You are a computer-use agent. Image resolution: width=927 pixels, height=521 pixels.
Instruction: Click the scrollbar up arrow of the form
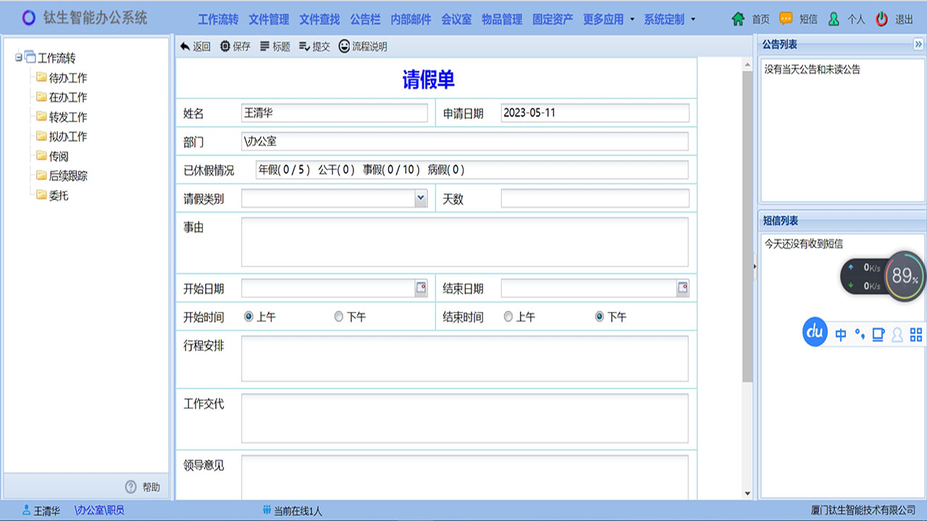747,65
